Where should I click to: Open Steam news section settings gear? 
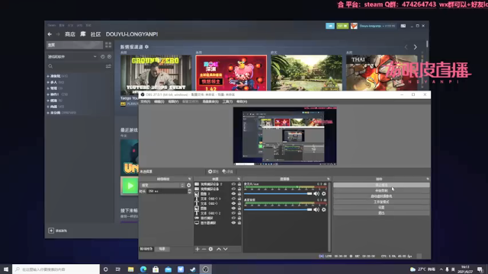(146, 47)
